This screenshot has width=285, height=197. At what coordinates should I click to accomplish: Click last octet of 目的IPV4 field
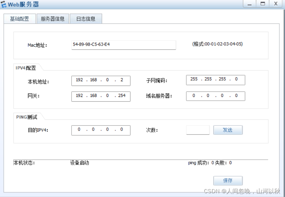[x=122, y=130]
